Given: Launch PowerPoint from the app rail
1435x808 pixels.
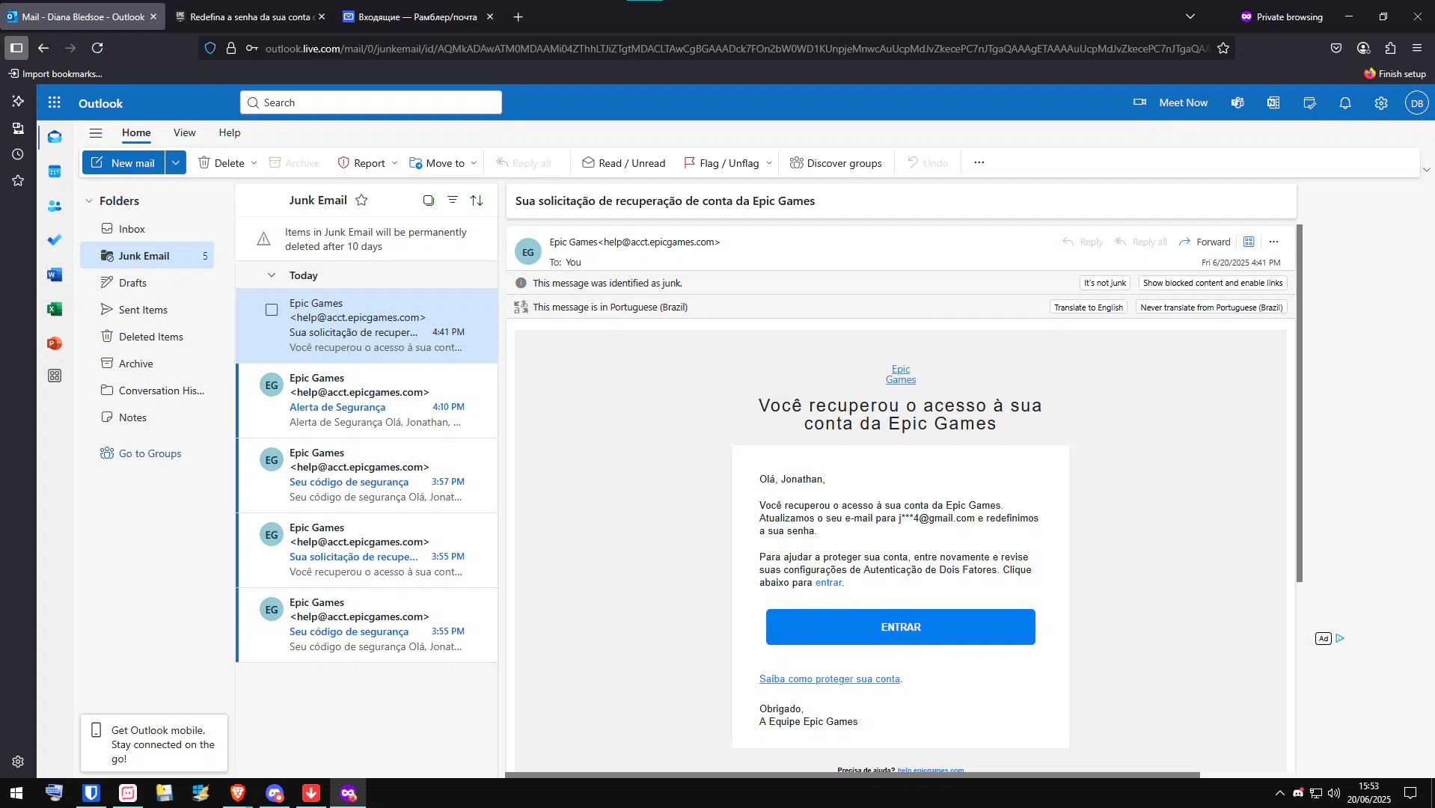Looking at the screenshot, I should point(55,343).
